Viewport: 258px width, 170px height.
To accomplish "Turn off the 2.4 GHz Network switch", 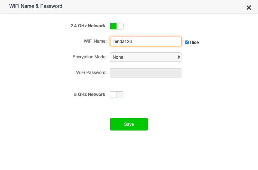I will (117, 26).
